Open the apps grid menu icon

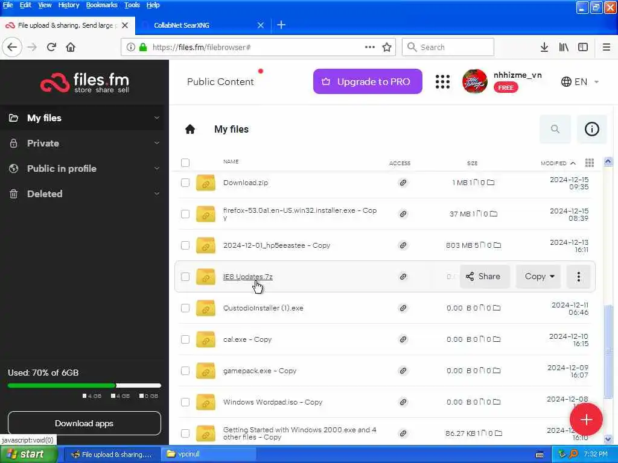click(442, 82)
